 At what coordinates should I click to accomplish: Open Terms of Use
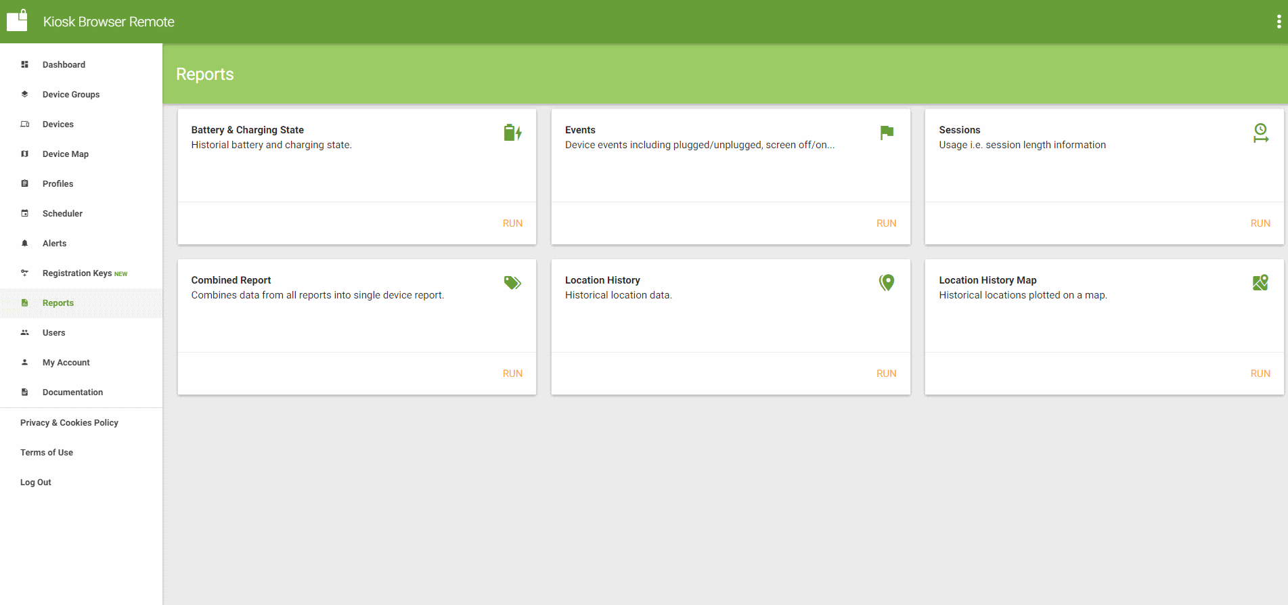pos(47,452)
